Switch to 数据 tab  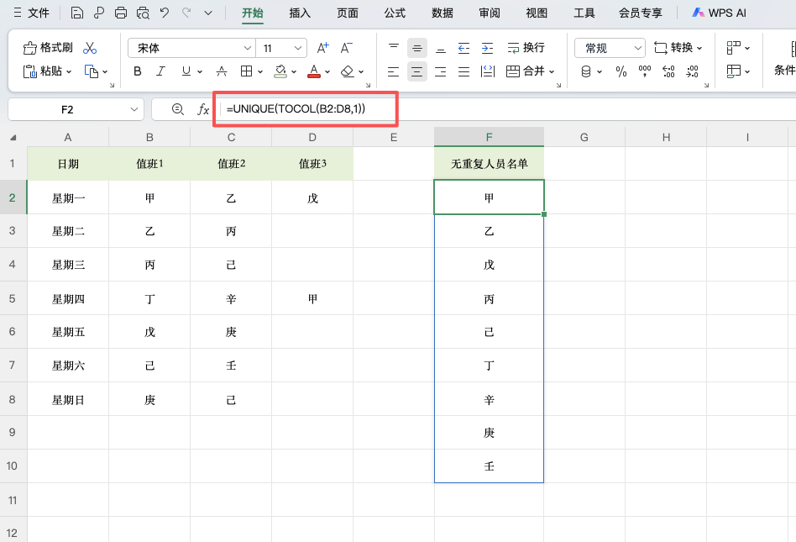(443, 13)
